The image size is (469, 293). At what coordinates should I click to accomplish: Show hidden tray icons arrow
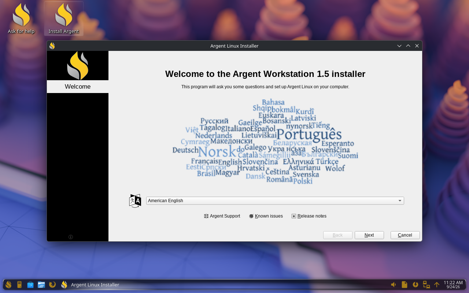click(x=437, y=285)
